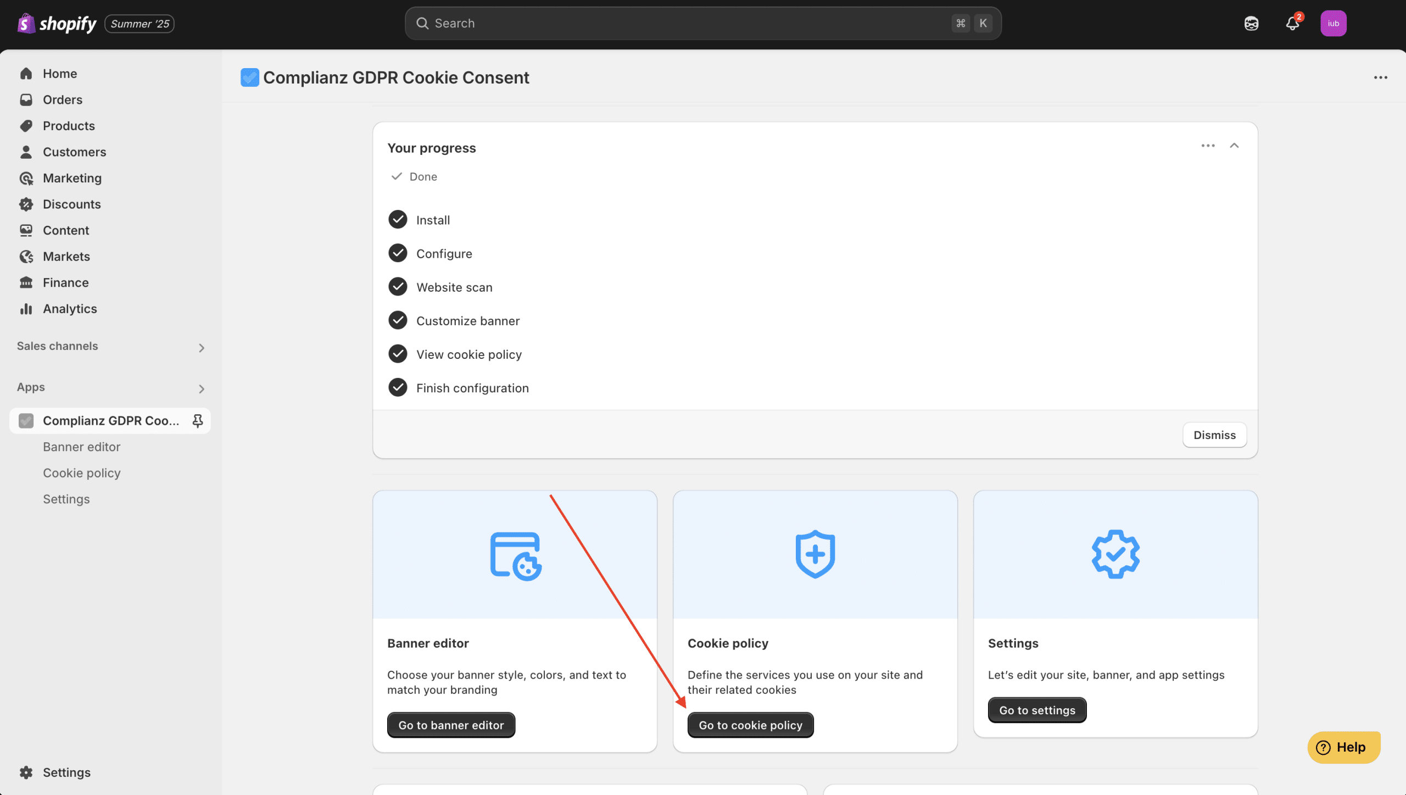Click the Website scan step label
Viewport: 1406px width, 795px height.
tap(454, 287)
